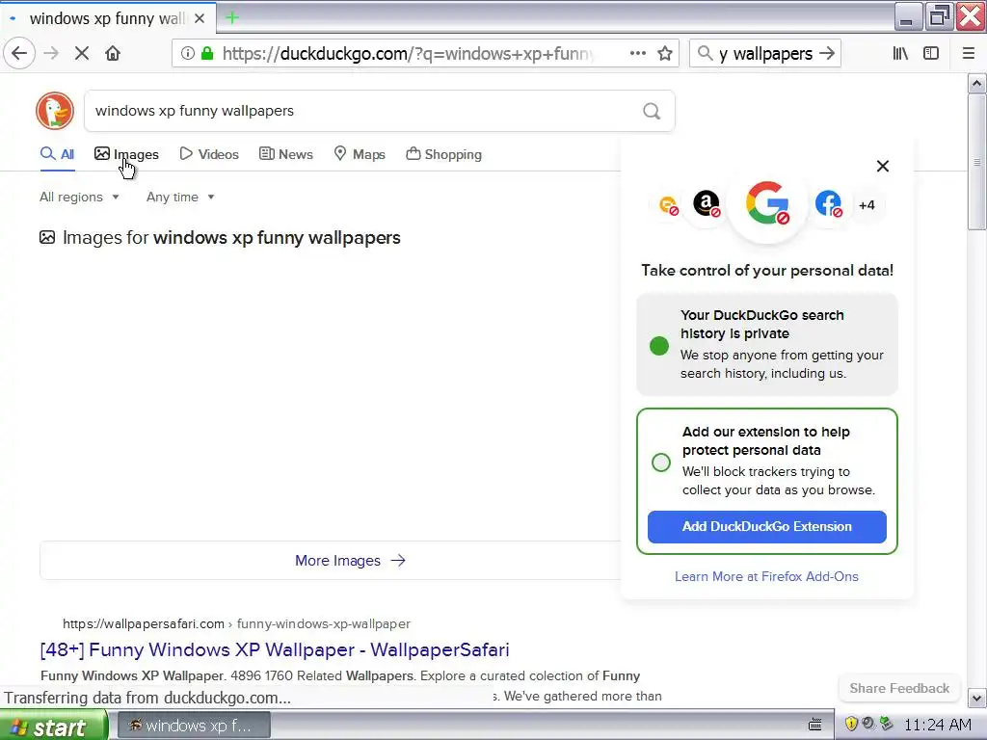Viewport: 987px width, 740px height.
Task: Select the Firefox window taskbar button
Action: [194, 726]
